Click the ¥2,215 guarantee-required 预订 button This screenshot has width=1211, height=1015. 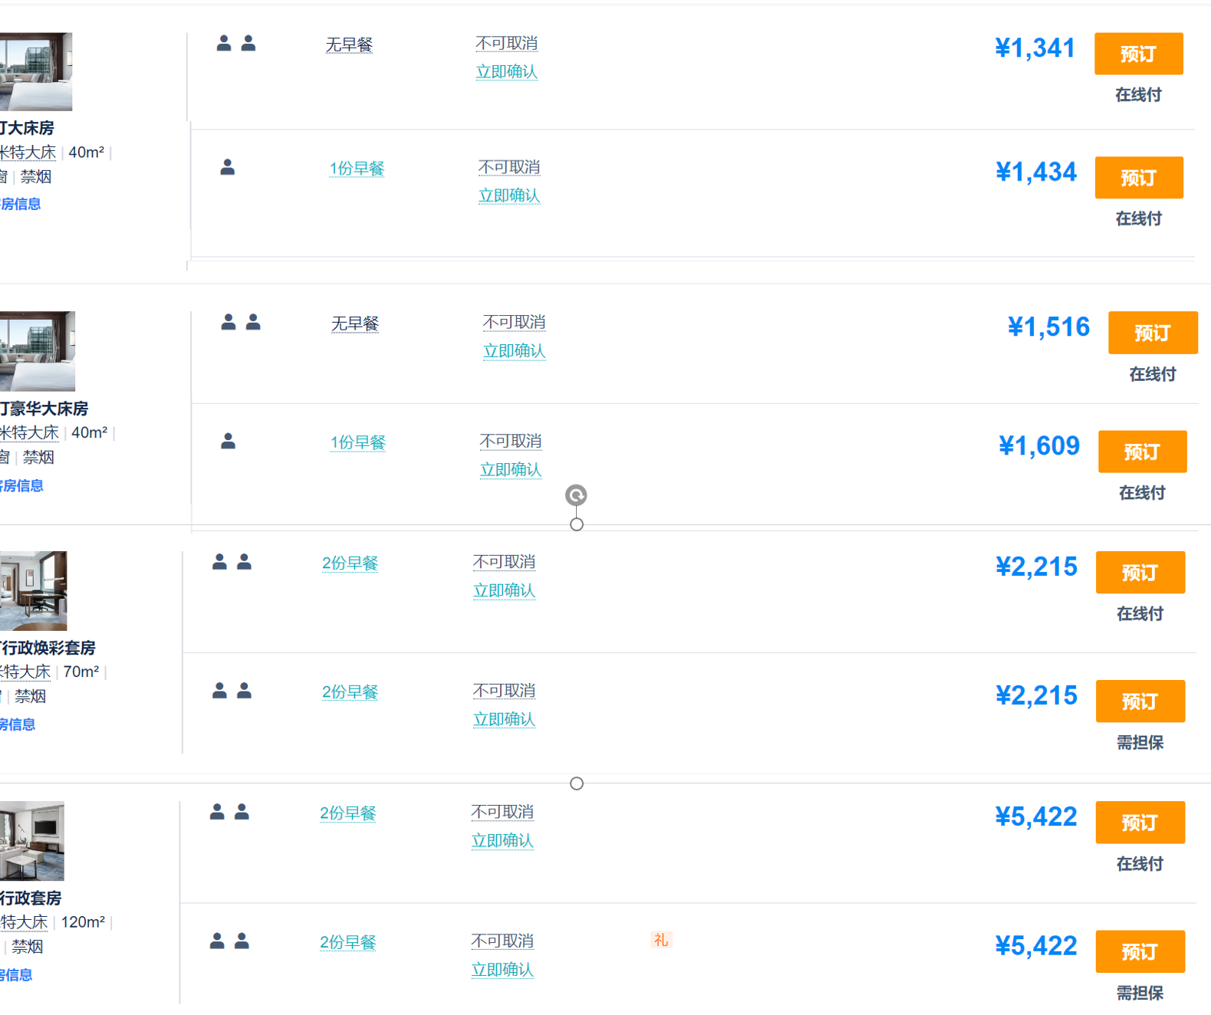[1140, 701]
